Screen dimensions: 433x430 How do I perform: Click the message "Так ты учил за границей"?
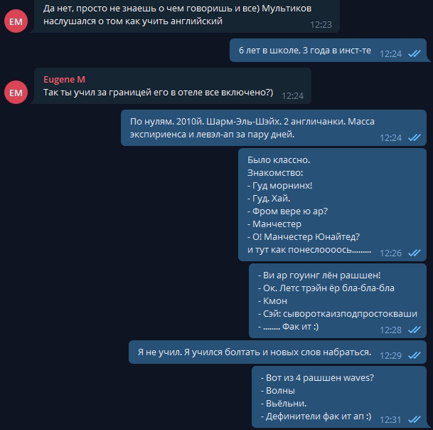click(158, 93)
